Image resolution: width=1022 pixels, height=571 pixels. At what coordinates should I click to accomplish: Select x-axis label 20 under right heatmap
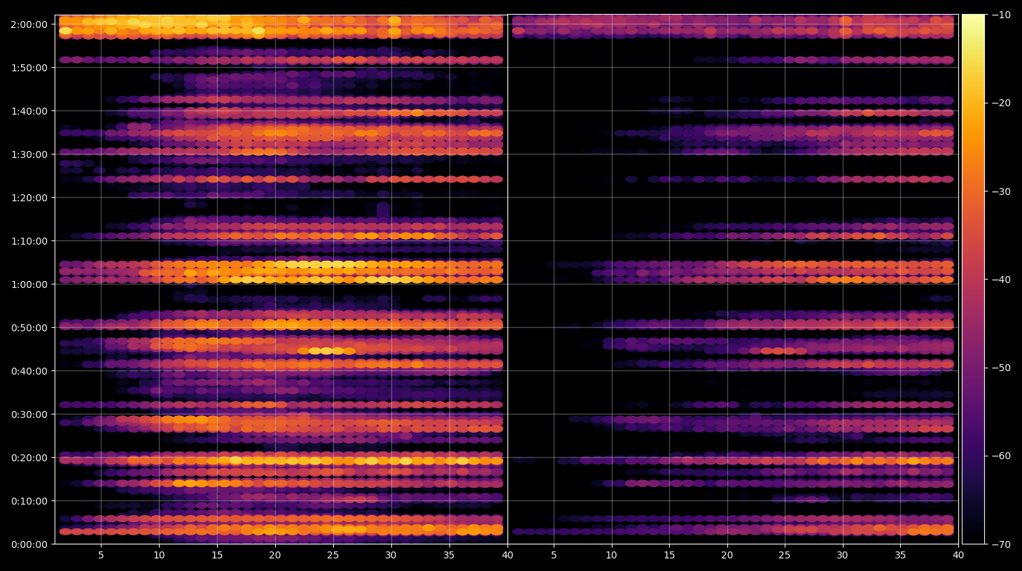727,556
